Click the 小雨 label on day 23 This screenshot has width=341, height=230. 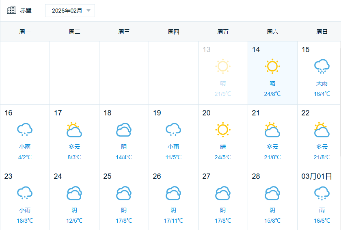point(25,210)
